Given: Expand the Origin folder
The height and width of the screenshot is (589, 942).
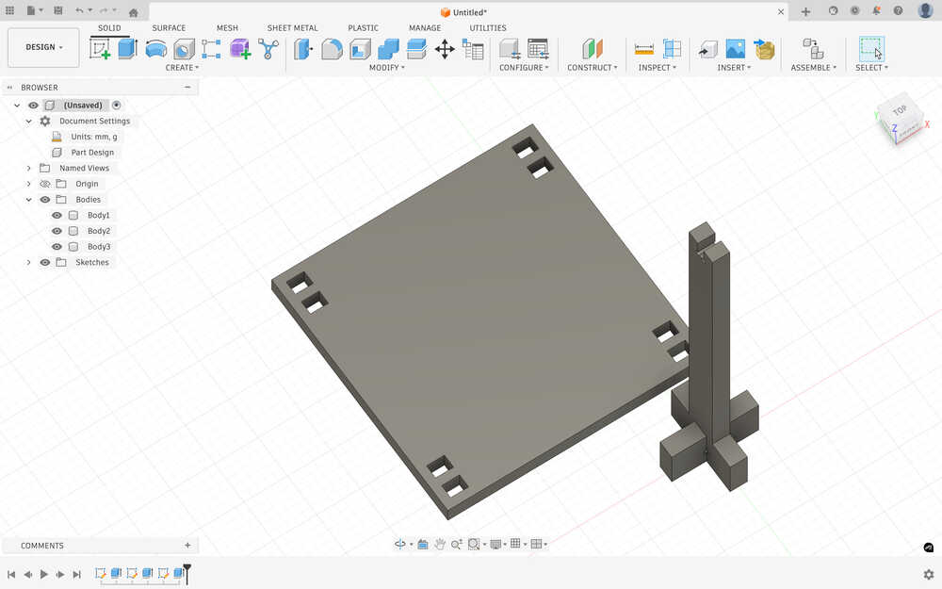Looking at the screenshot, I should (x=28, y=184).
